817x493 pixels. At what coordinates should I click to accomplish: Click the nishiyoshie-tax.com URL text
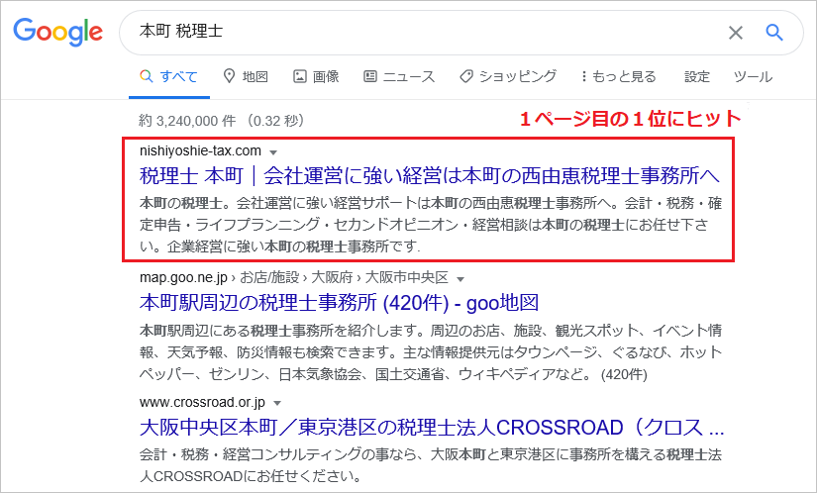pyautogui.click(x=200, y=151)
